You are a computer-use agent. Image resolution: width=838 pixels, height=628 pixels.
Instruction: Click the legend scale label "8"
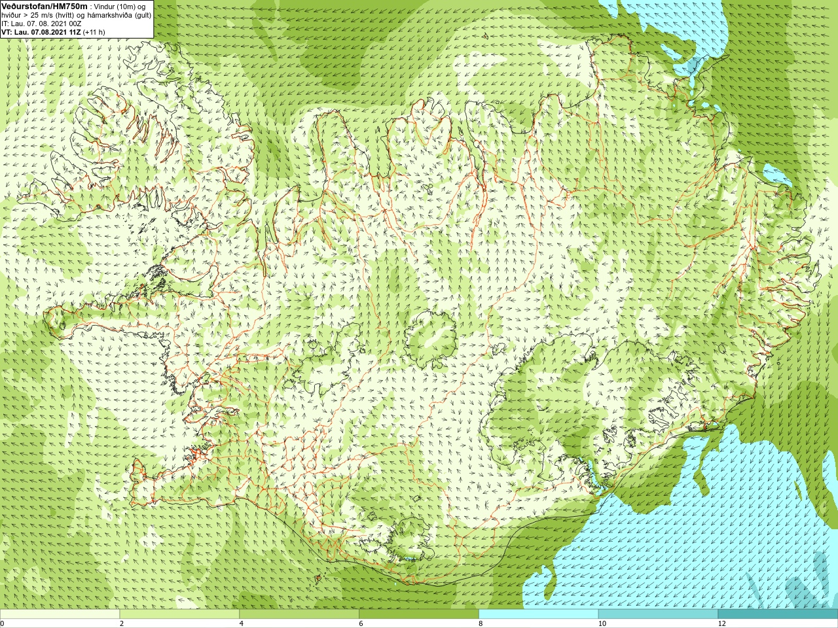[x=481, y=624]
